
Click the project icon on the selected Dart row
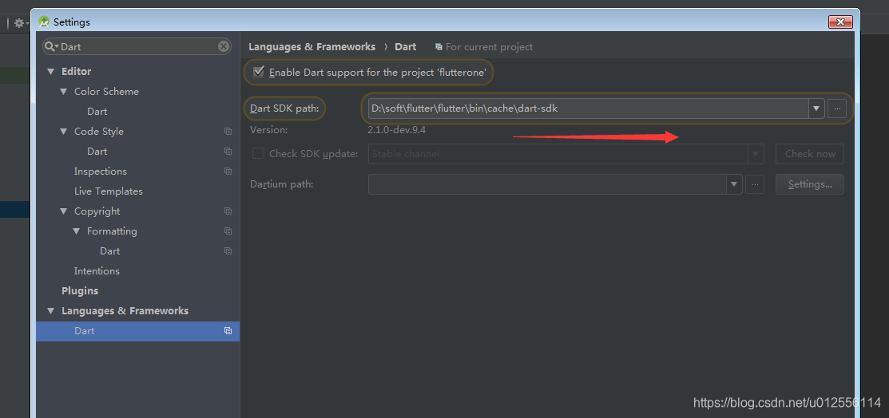(228, 331)
